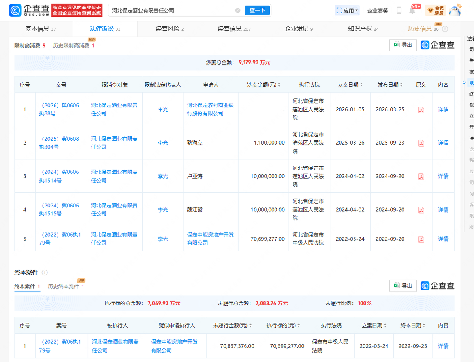Open mobile phone app icon
474x362 pixels.
[x=399, y=11]
